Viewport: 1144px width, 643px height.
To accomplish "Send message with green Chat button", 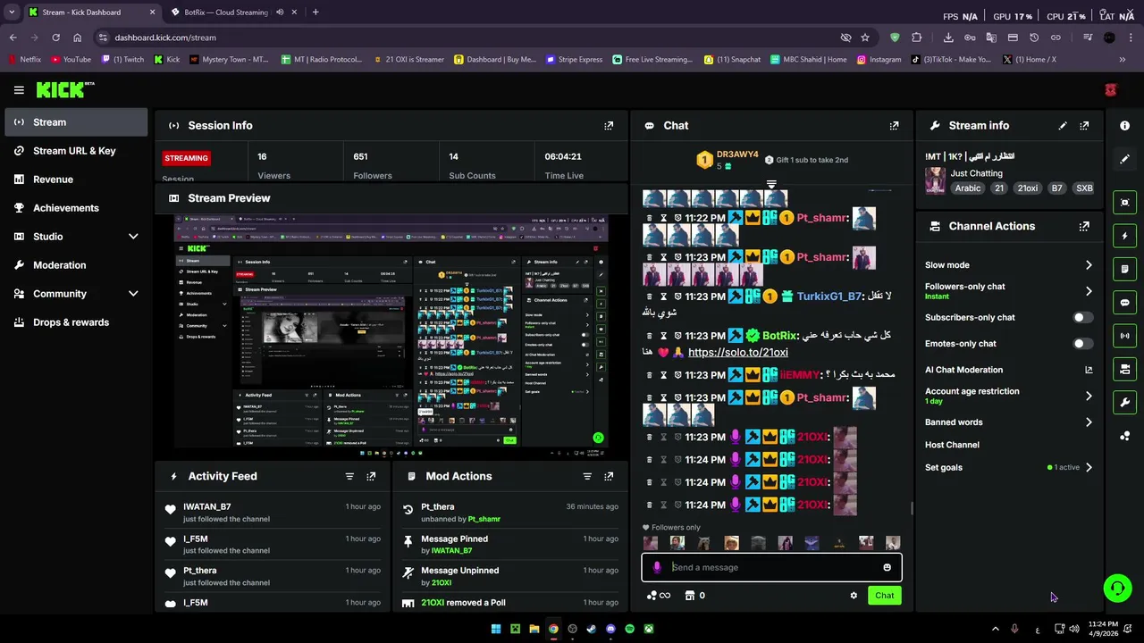I will tap(884, 596).
